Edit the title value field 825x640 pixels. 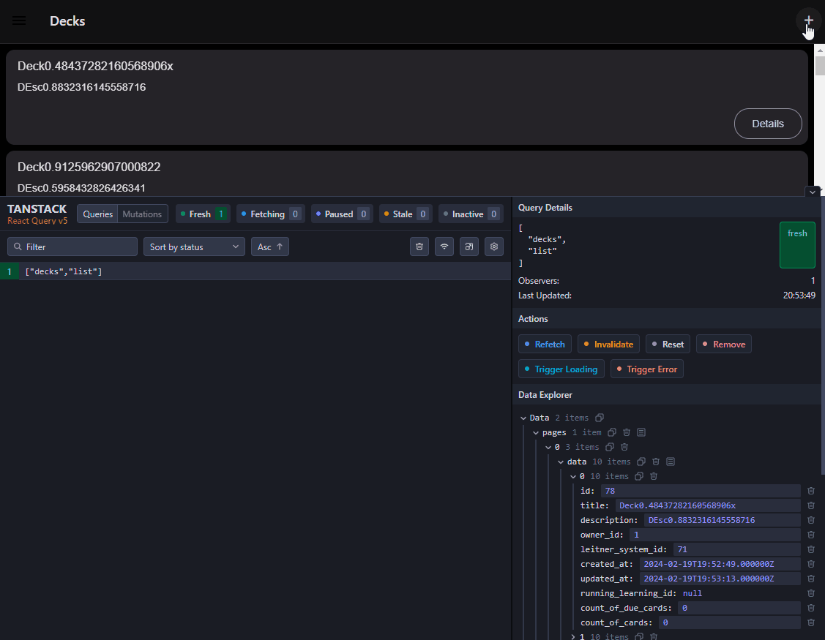708,505
